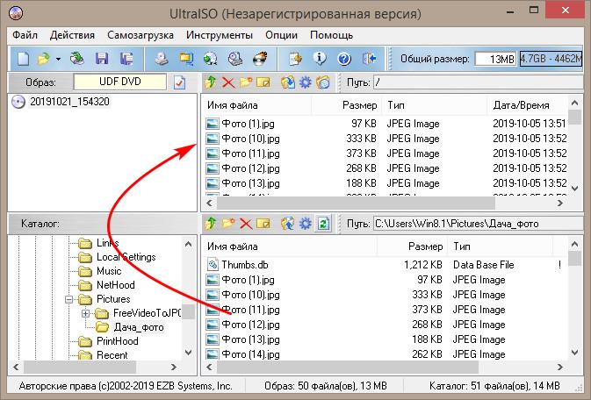This screenshot has height=400, width=591.
Task: Click the extract icon in image pane toolbar
Action: pyautogui.click(x=288, y=82)
